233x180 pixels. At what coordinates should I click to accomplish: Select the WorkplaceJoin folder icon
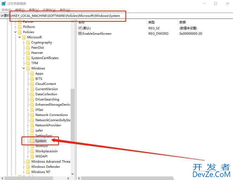click(x=32, y=151)
